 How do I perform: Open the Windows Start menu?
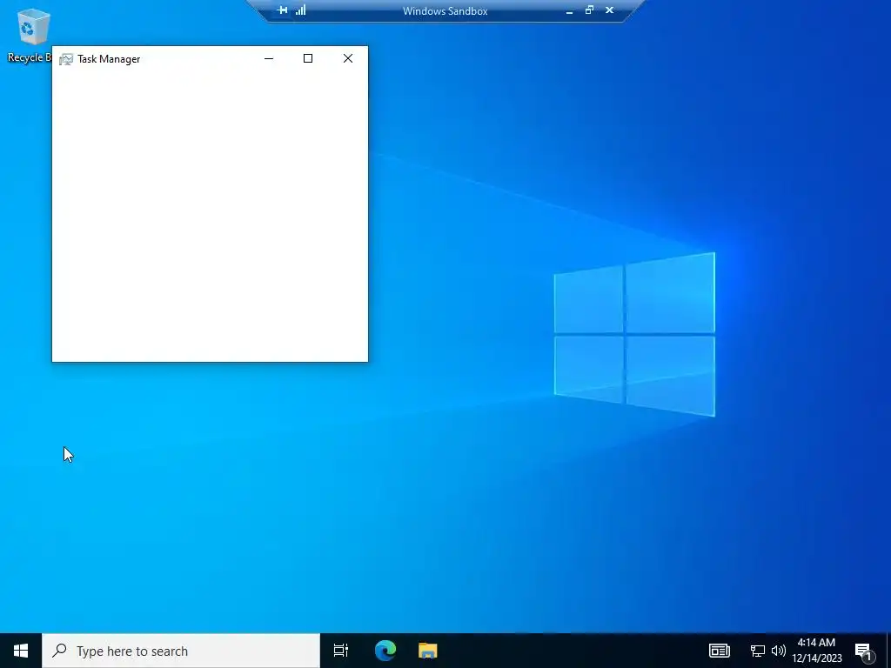[x=21, y=651]
